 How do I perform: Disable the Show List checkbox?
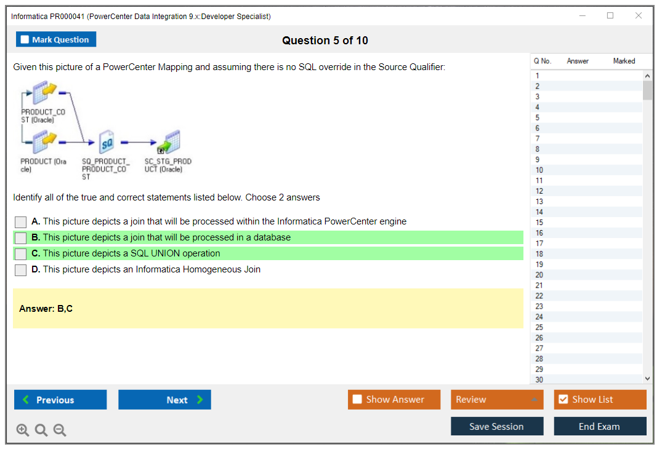563,400
